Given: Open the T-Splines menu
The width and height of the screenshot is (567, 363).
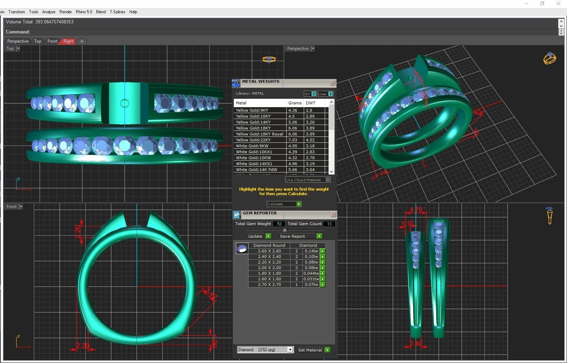Looking at the screenshot, I should [117, 12].
